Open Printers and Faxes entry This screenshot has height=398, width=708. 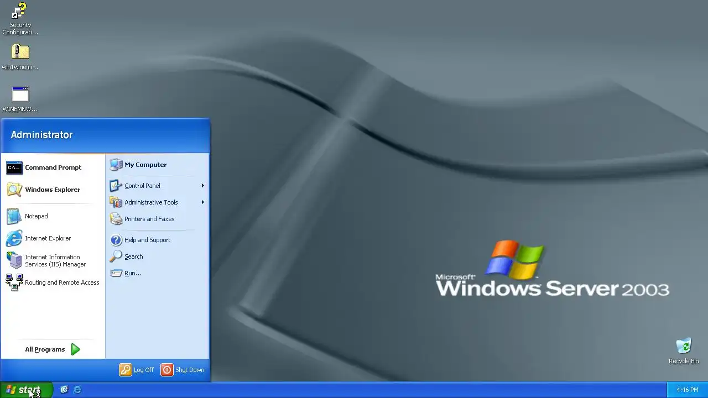pos(157,219)
